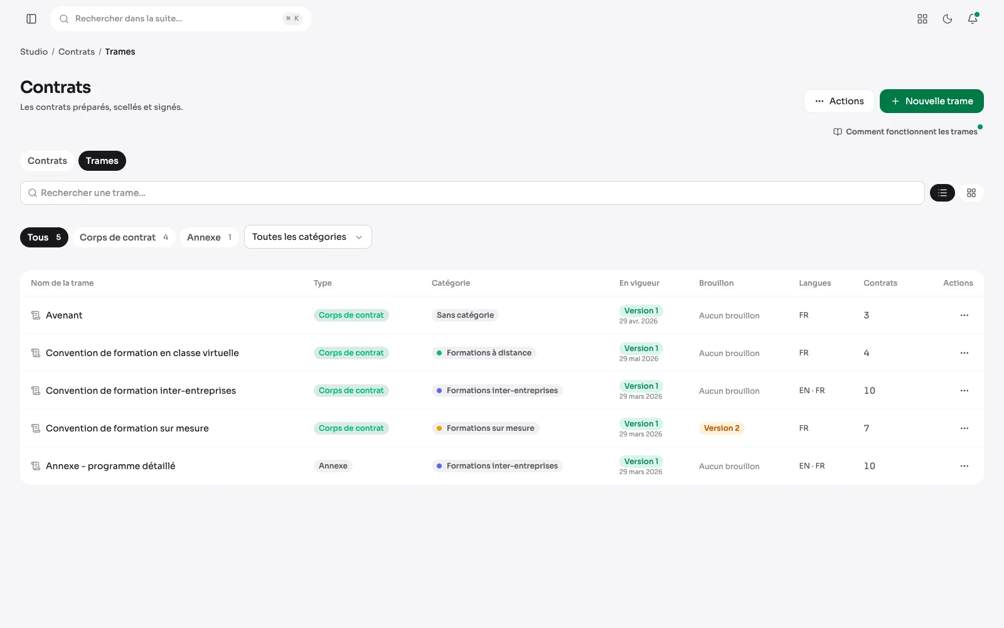Click the document icon beside Avenant
This screenshot has height=628, width=1004.
pos(36,315)
